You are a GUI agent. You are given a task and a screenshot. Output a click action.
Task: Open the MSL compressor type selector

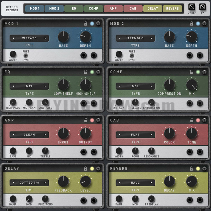(x=135, y=86)
